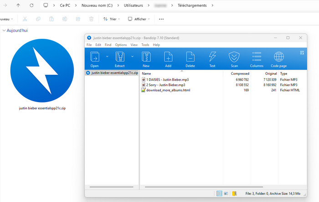The height and width of the screenshot is (202, 319).
Task: Click the Paste icon in Explorer toolbar
Action: pyautogui.click(x=51, y=19)
